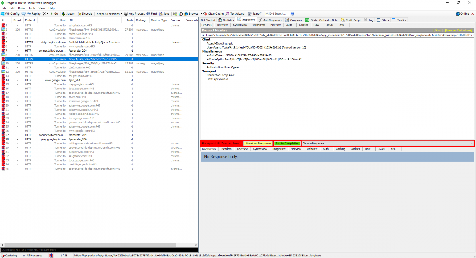Select response Transformer tab

(209, 149)
